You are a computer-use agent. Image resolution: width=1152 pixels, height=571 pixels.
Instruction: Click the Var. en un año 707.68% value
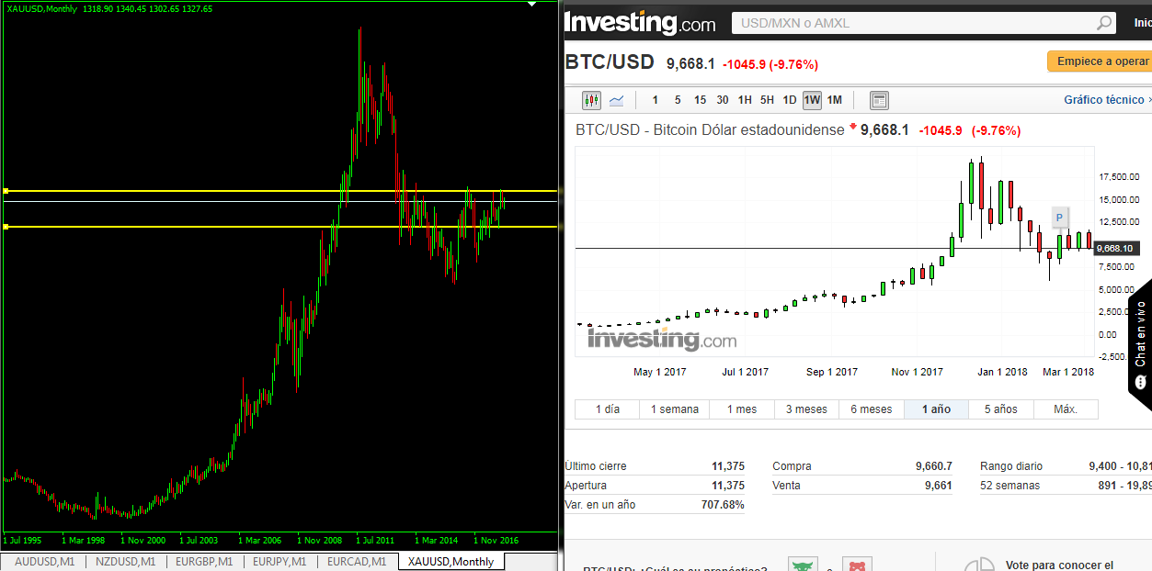click(722, 505)
